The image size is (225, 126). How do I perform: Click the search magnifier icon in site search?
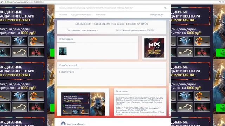pyautogui.click(x=165, y=8)
